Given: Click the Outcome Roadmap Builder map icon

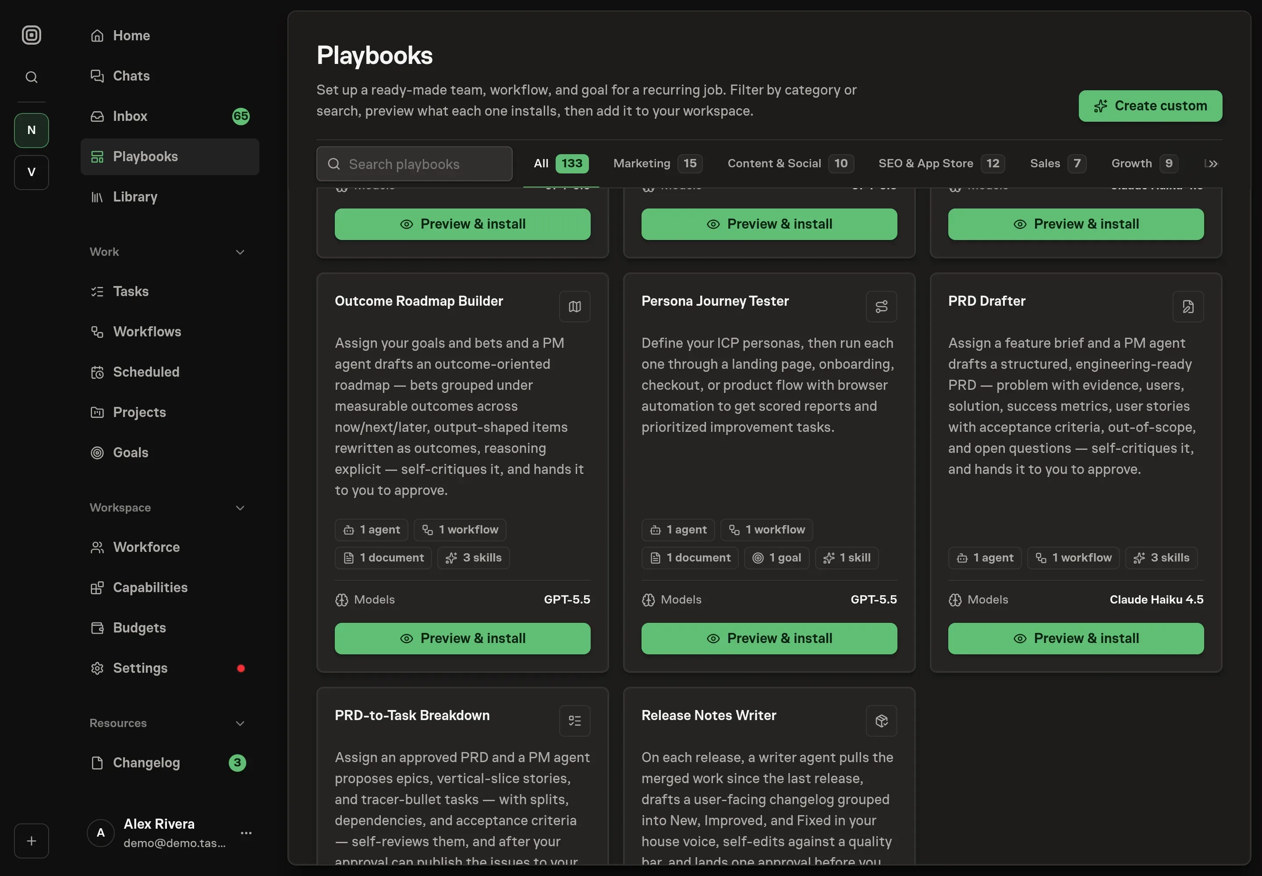Looking at the screenshot, I should [x=574, y=306].
